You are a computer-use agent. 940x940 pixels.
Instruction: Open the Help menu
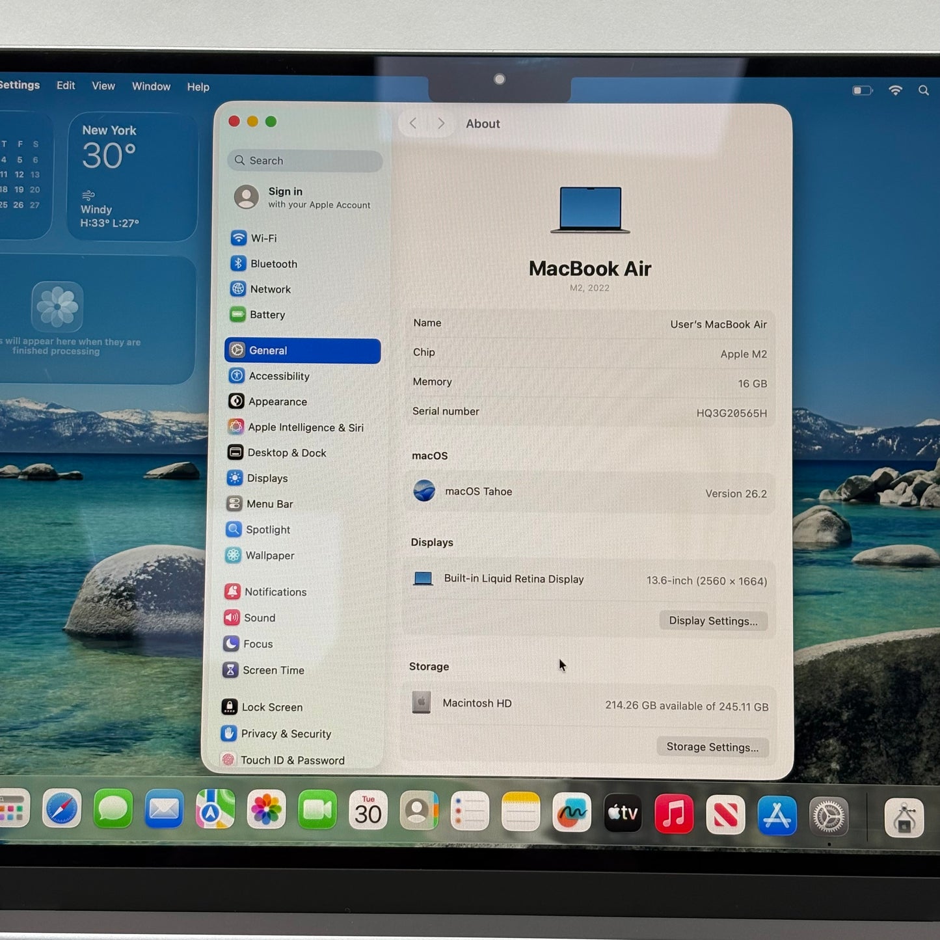[198, 87]
